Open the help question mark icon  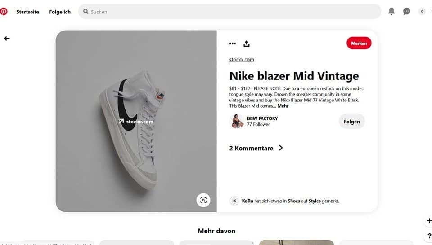(429, 236)
